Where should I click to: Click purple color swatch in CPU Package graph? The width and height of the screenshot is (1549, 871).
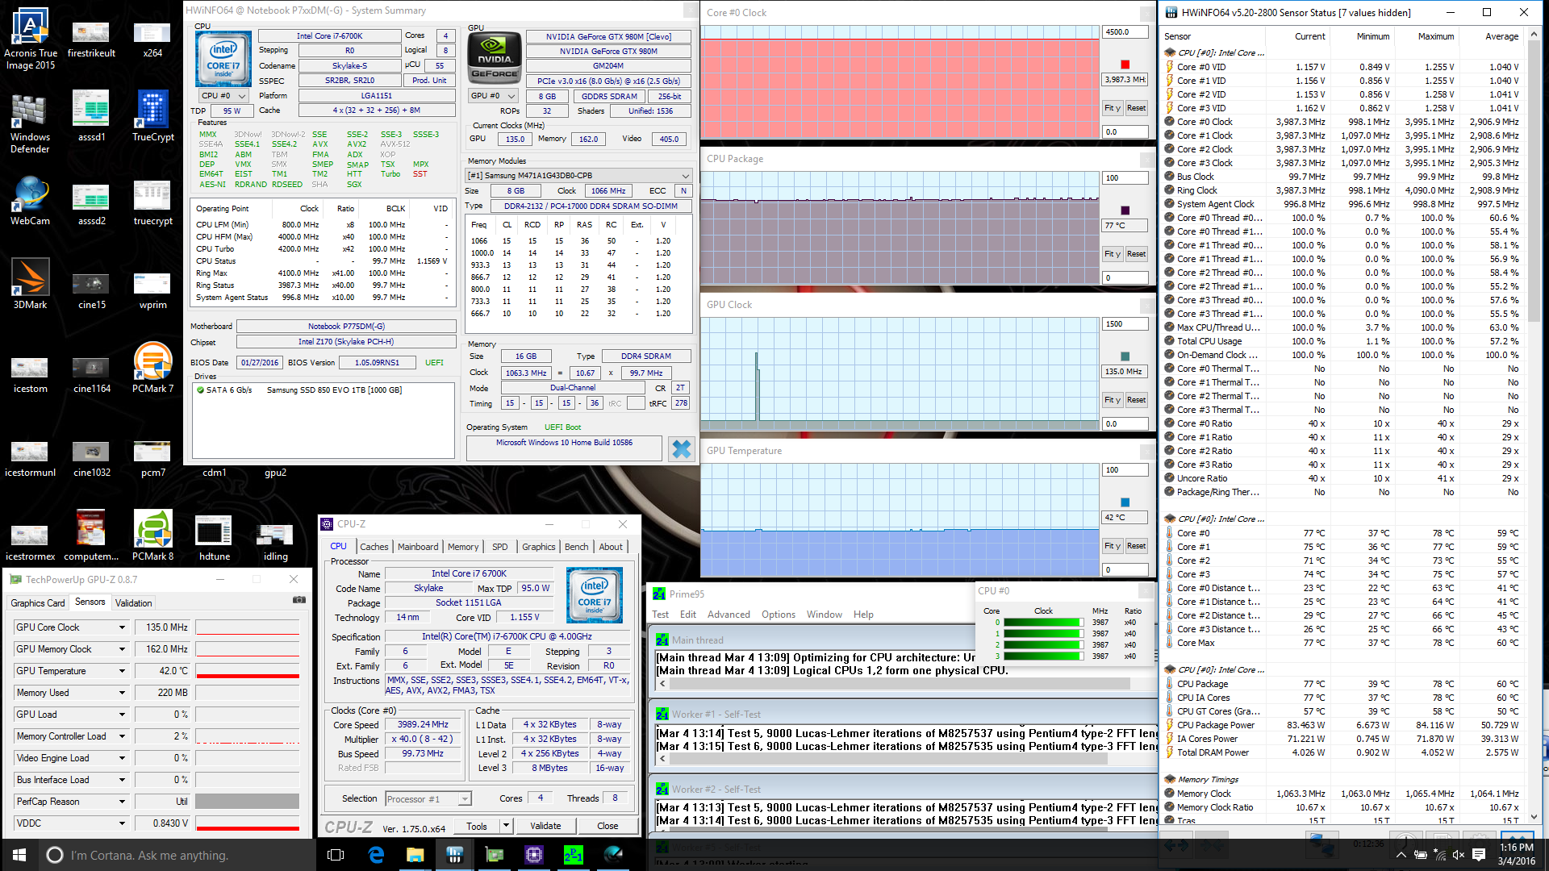point(1125,210)
